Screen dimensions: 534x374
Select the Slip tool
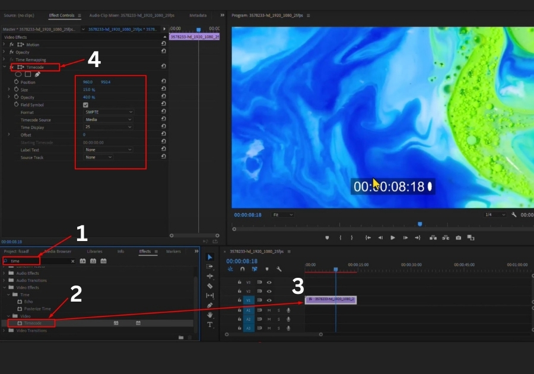tap(210, 295)
